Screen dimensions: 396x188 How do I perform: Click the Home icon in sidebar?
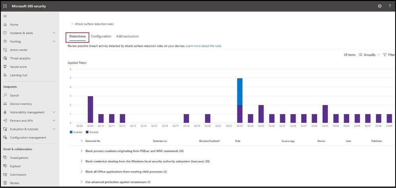(5, 25)
